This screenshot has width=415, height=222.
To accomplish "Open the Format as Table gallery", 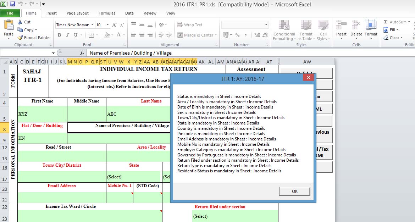I will pyautogui.click(x=306, y=30).
